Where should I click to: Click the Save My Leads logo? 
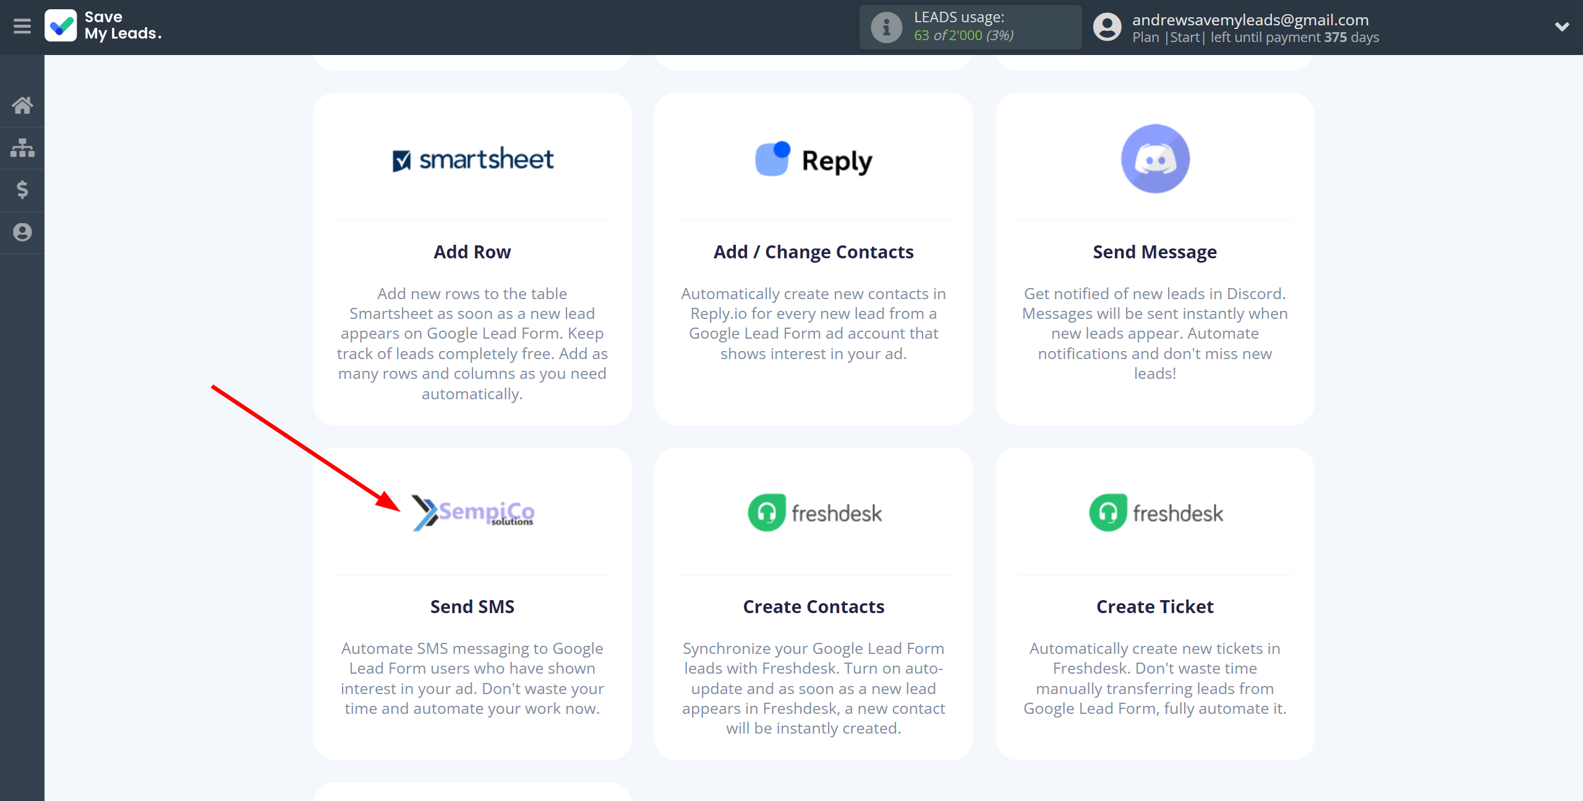tap(103, 26)
